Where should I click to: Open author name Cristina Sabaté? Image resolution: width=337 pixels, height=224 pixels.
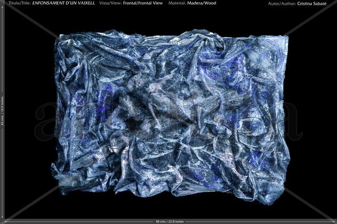click(x=312, y=4)
